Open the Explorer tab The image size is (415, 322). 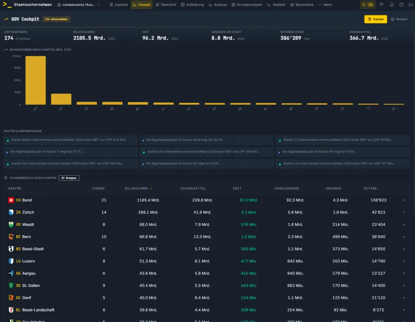[119, 5]
